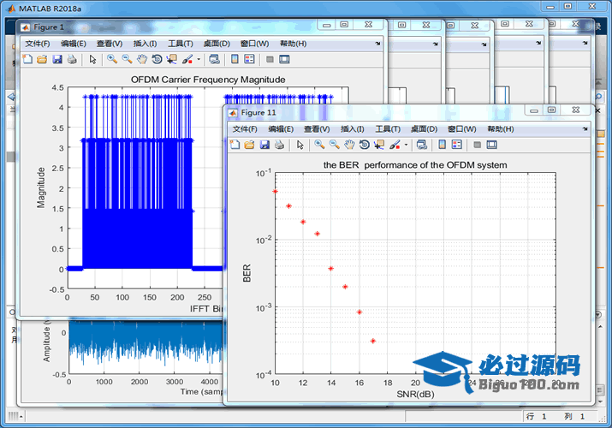612x428 pixels.
Task: Maximize the Figure 11 window
Action: click(551, 110)
